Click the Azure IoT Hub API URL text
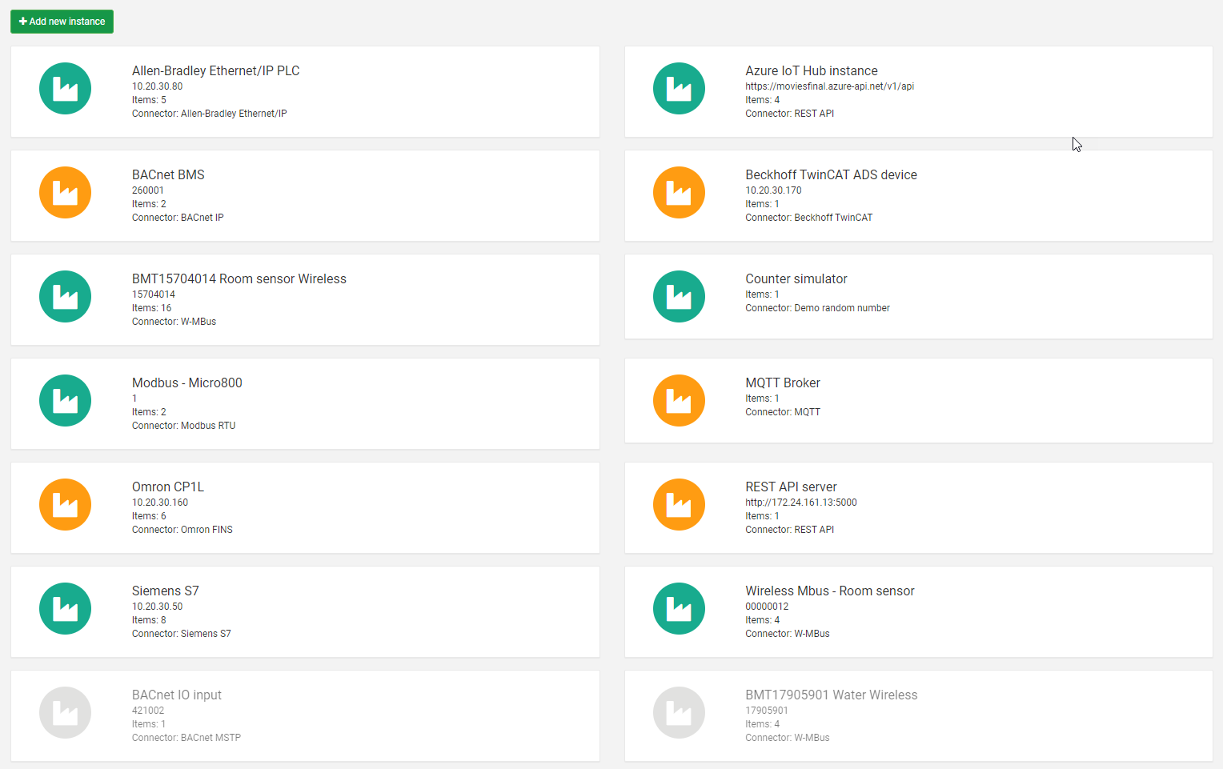The height and width of the screenshot is (769, 1223). [828, 86]
